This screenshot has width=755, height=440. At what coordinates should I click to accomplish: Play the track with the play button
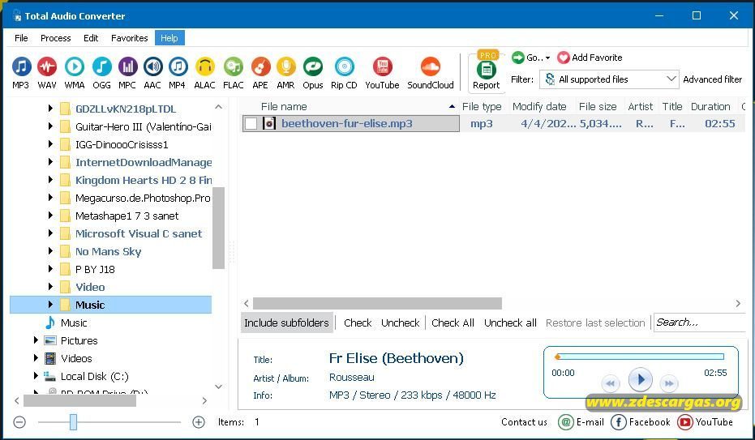(x=641, y=380)
